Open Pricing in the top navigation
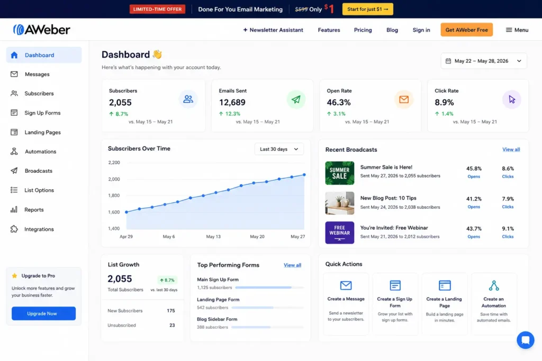542x361 pixels. point(363,30)
